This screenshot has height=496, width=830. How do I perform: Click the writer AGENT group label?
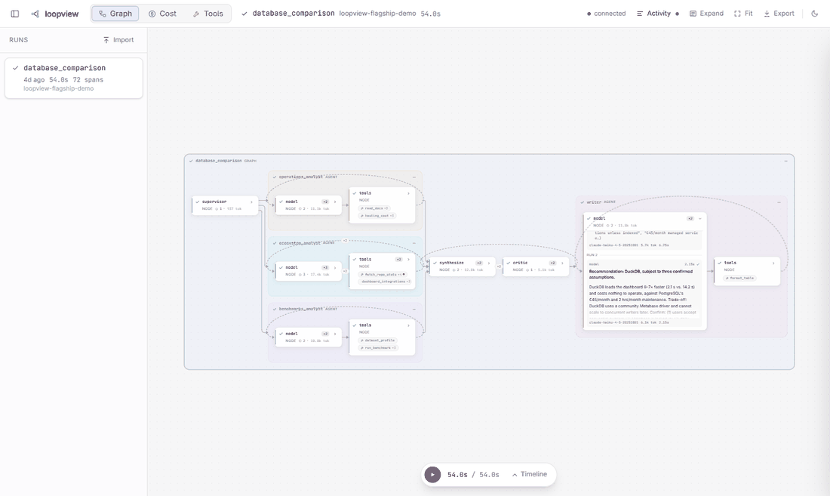pos(601,202)
